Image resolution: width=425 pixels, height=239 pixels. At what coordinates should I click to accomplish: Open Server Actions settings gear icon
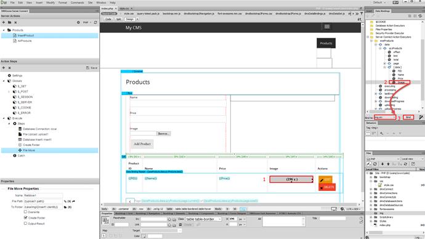click(x=78, y=23)
